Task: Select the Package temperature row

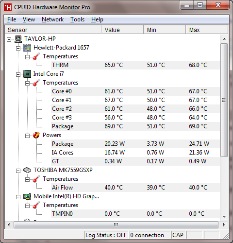Action: point(135,126)
